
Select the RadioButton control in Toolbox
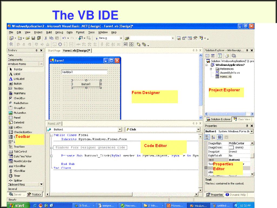(x=19, y=103)
